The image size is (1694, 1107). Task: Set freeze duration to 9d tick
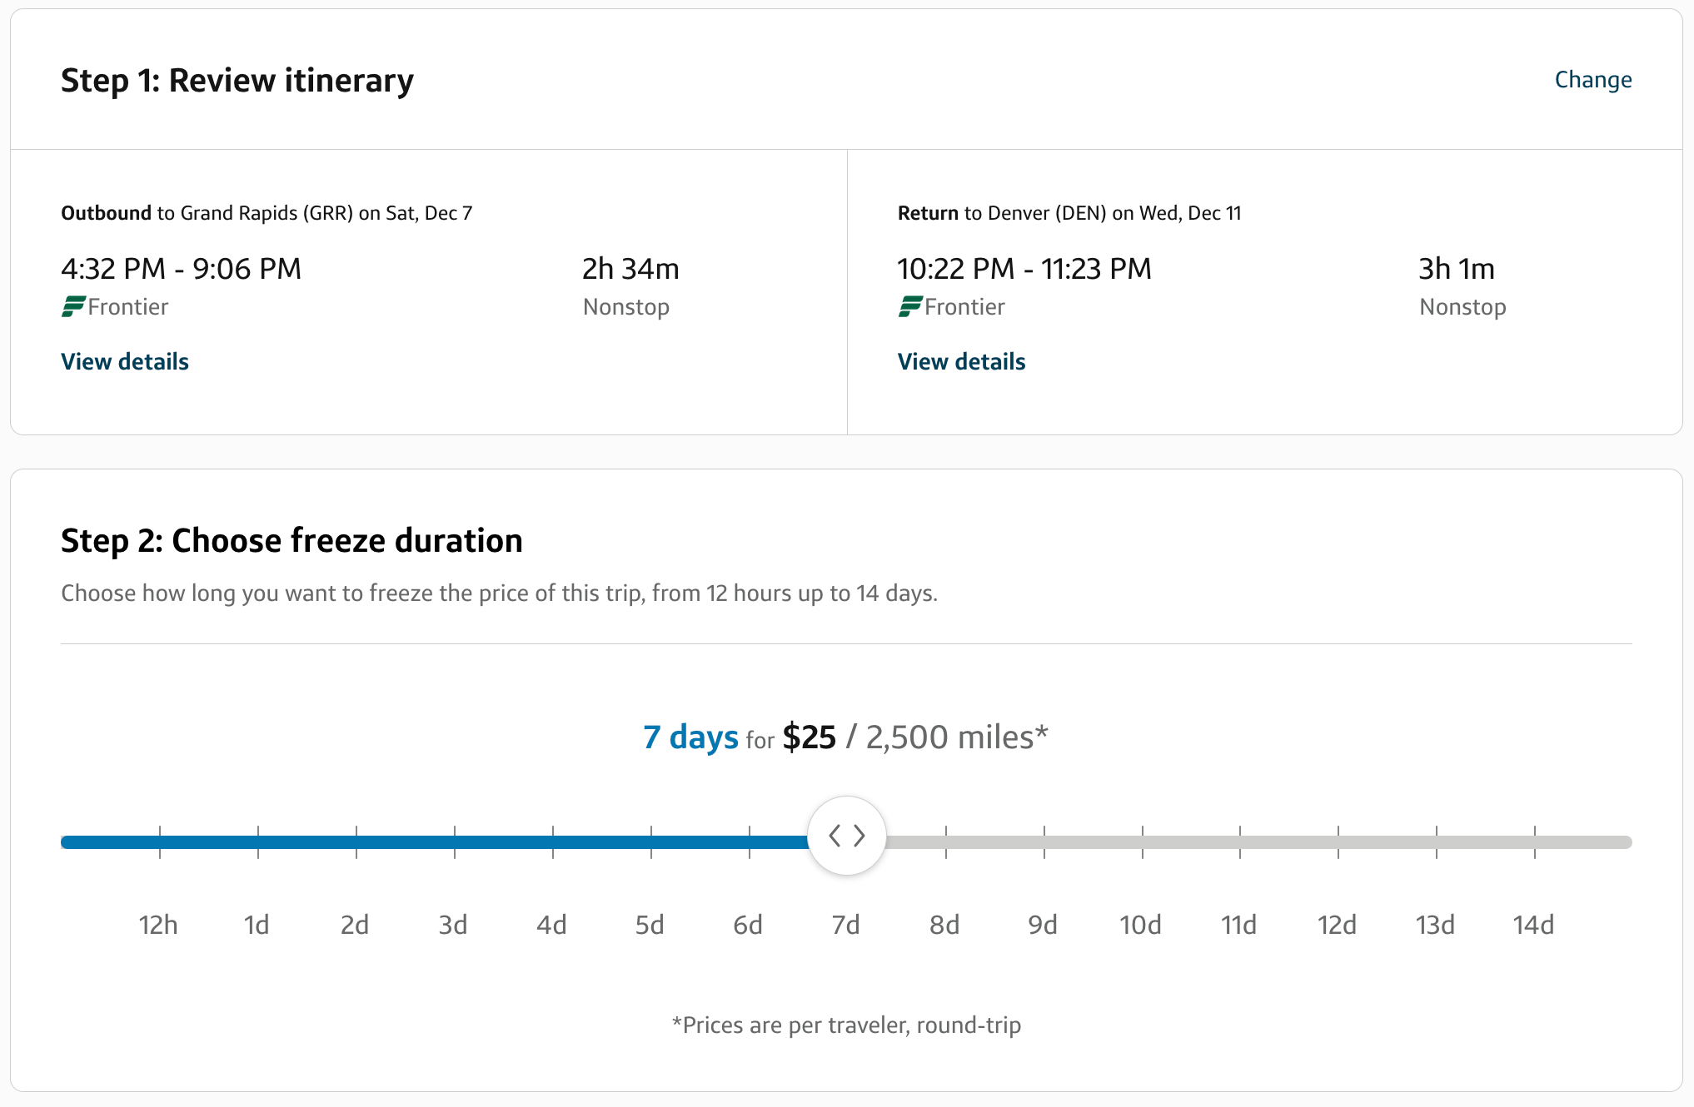[x=1044, y=842]
